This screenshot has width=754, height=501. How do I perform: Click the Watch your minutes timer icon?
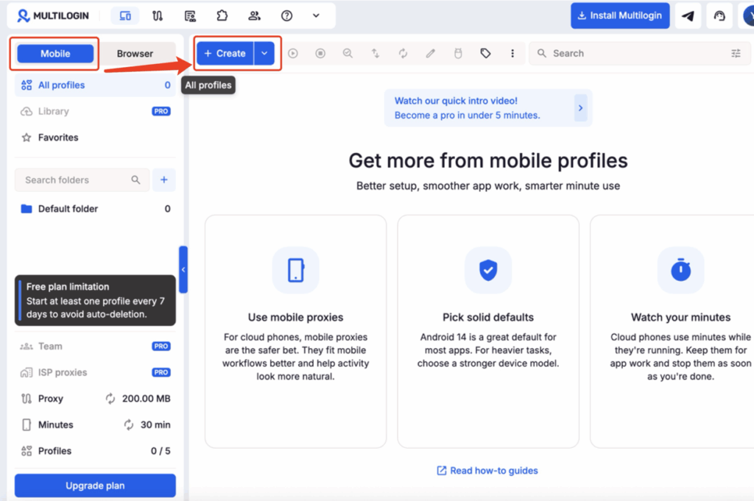pyautogui.click(x=680, y=270)
